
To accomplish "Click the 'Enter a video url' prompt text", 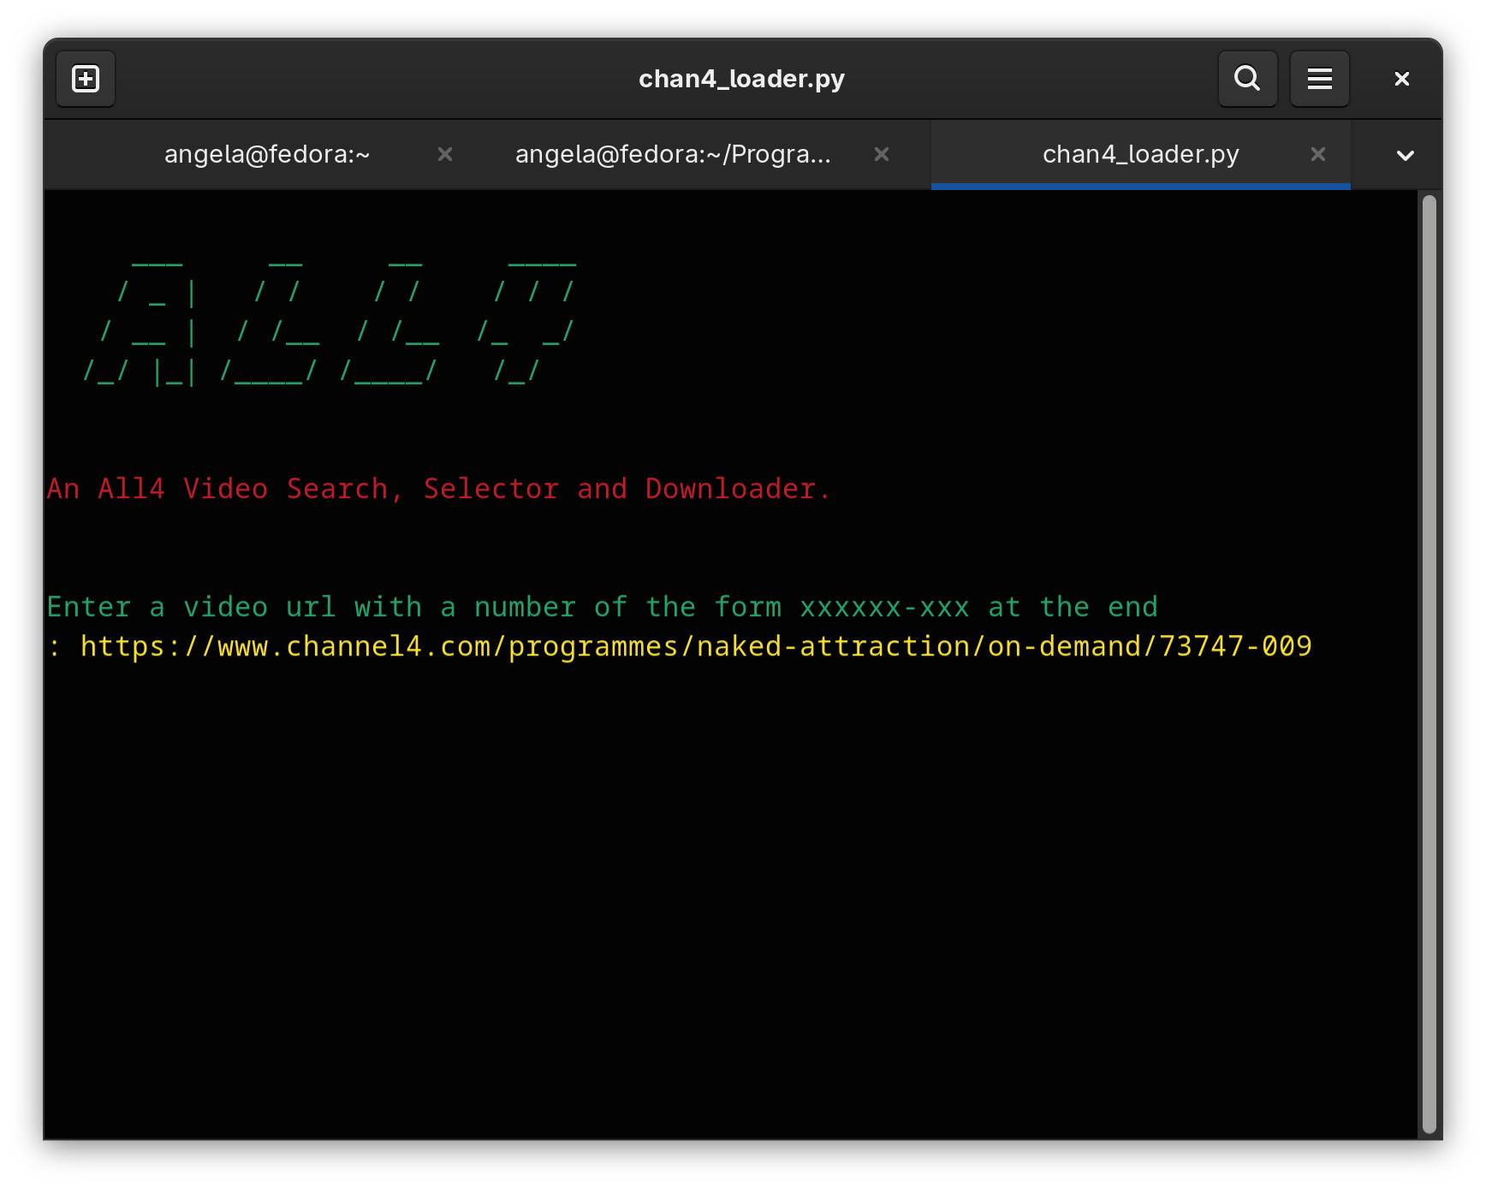I will (602, 607).
